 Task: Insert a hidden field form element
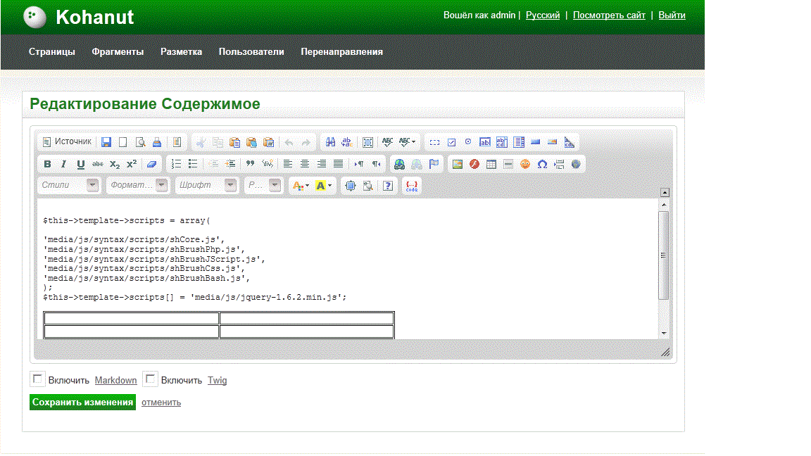tap(570, 142)
